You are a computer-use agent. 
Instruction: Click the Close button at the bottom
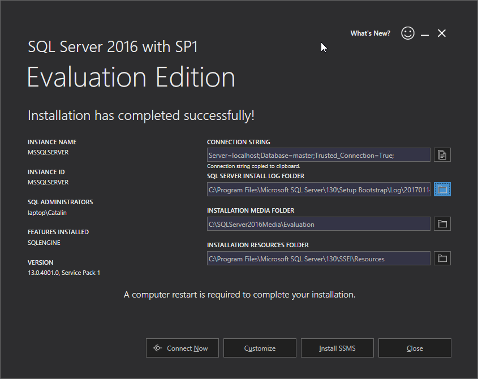click(x=415, y=348)
